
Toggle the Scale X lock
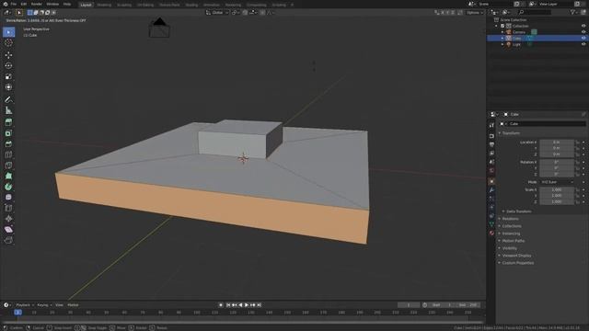coord(577,190)
